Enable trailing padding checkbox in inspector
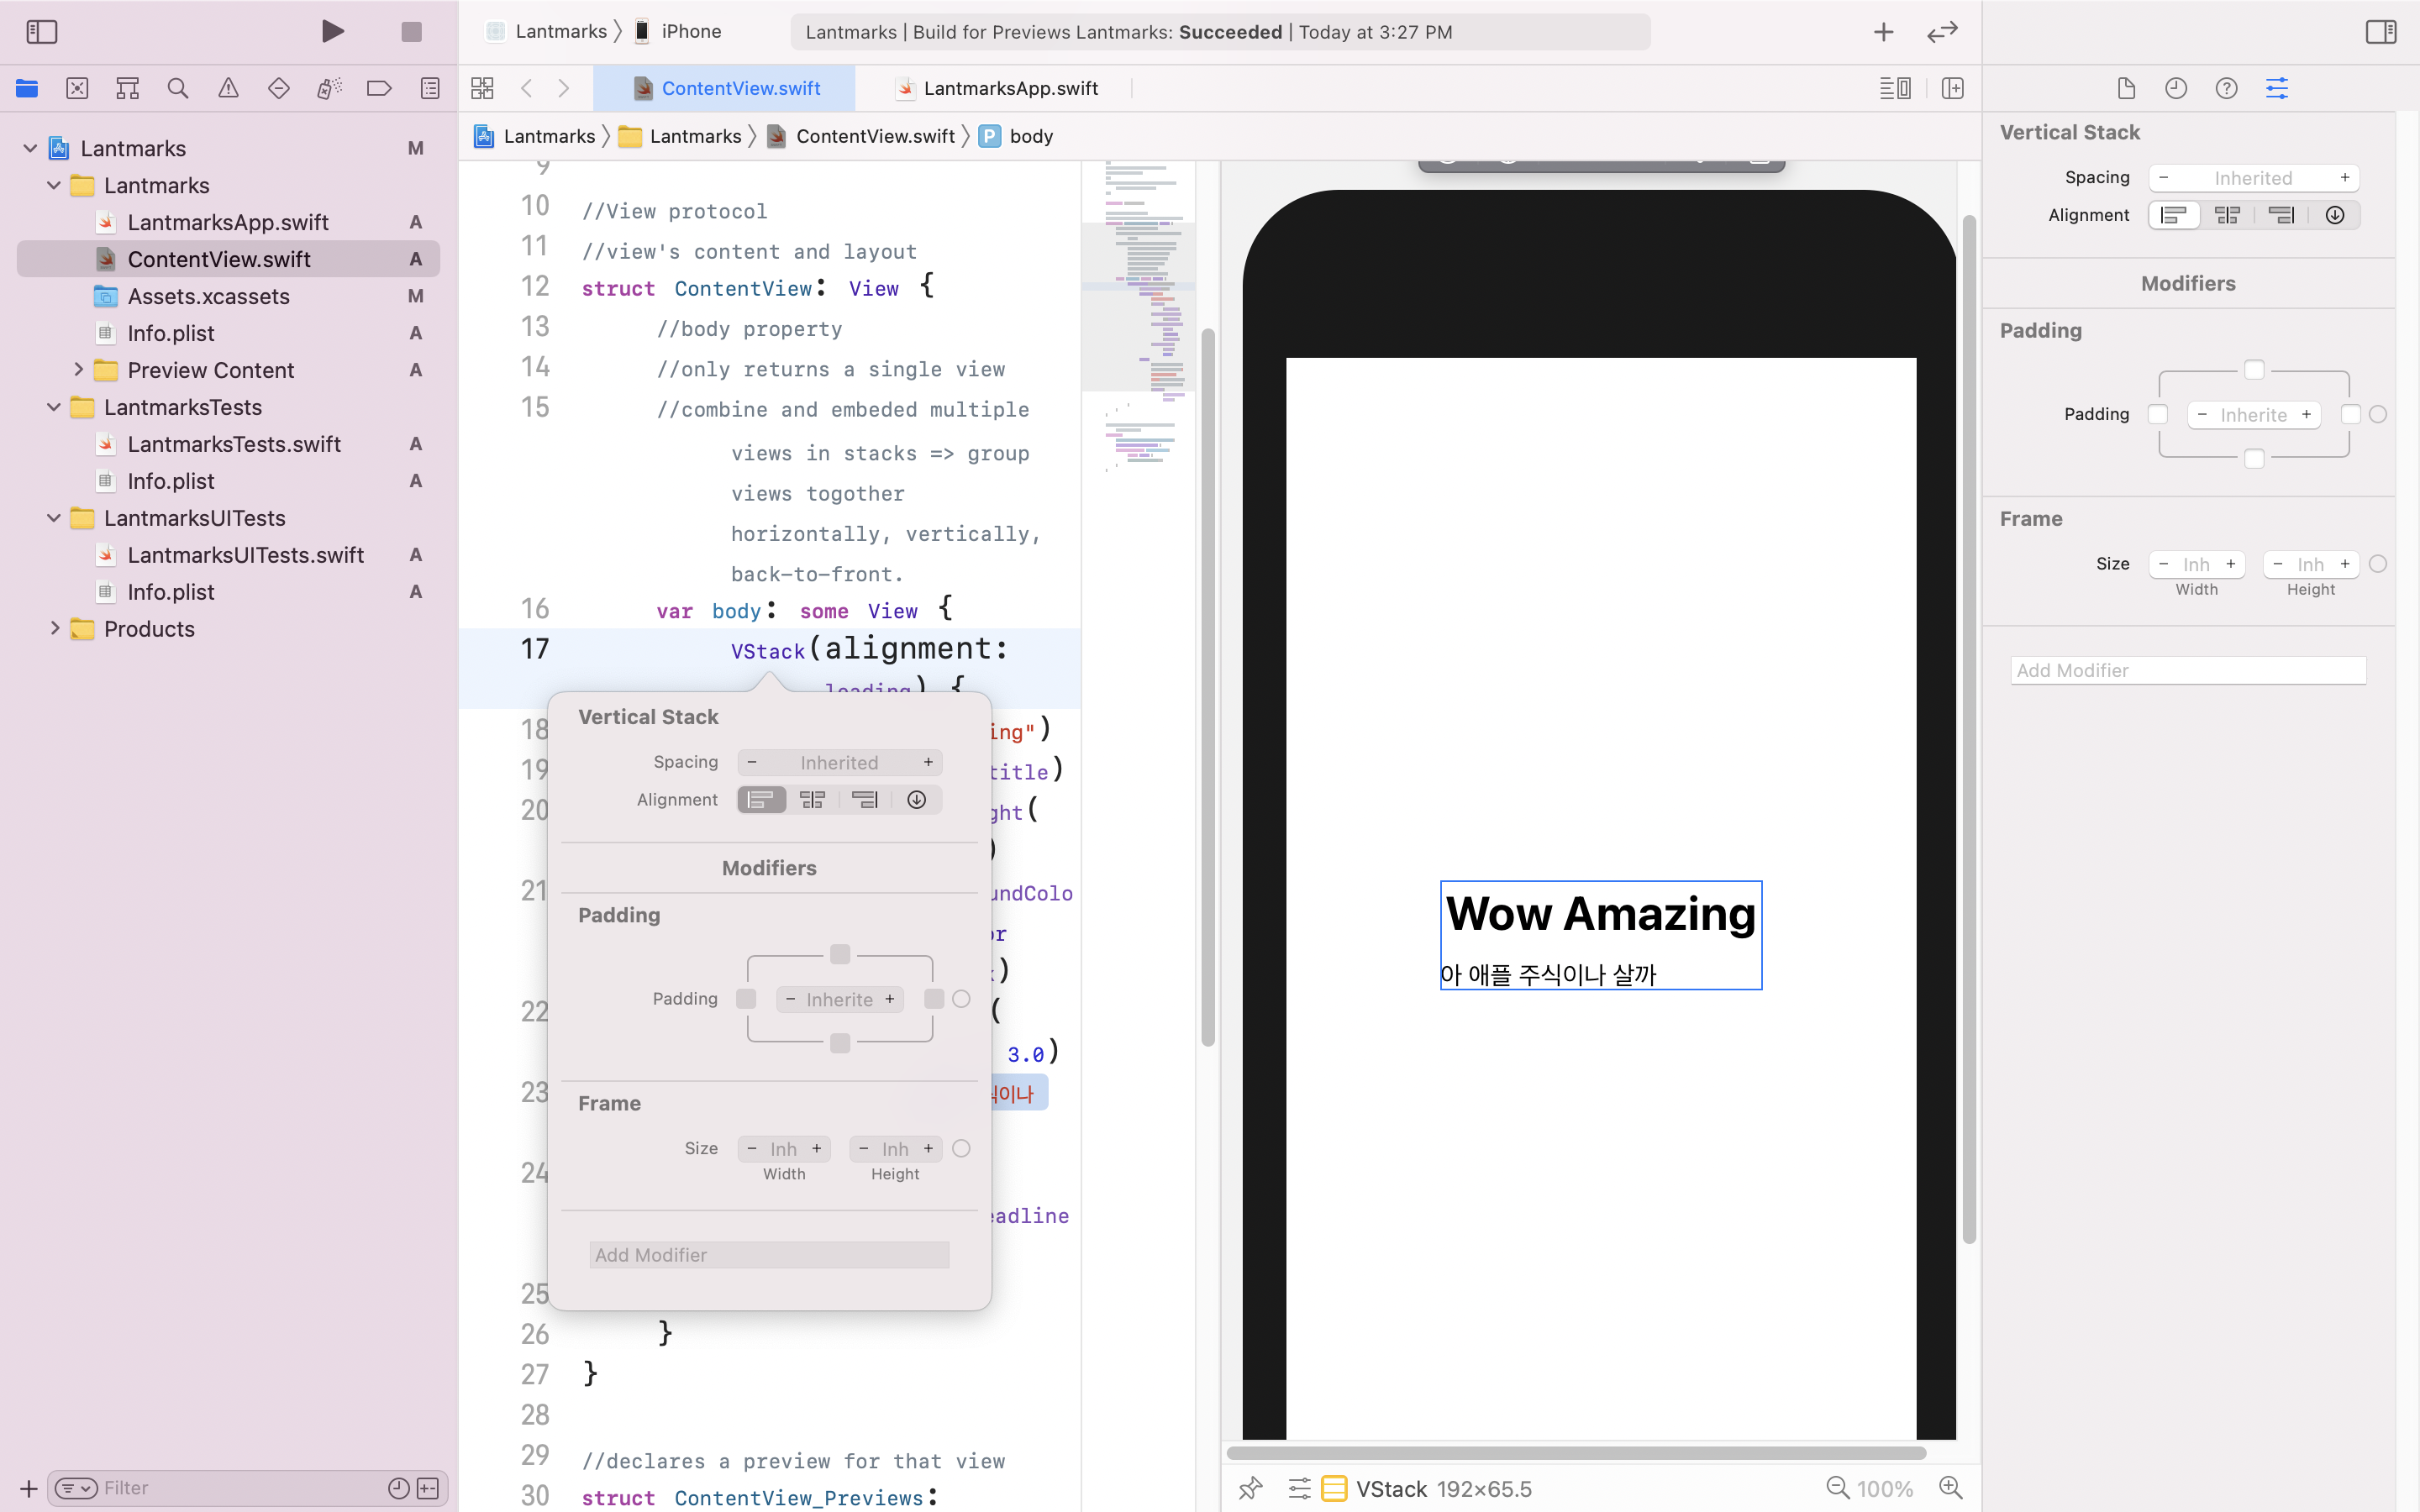 pos(2351,414)
